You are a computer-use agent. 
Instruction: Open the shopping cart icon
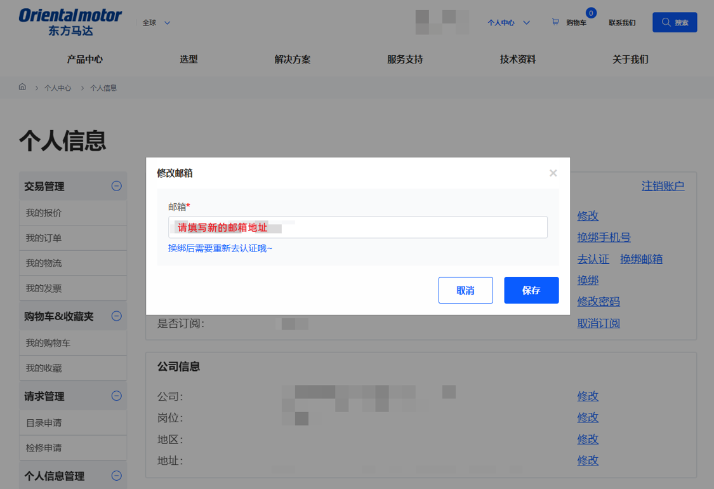point(557,21)
